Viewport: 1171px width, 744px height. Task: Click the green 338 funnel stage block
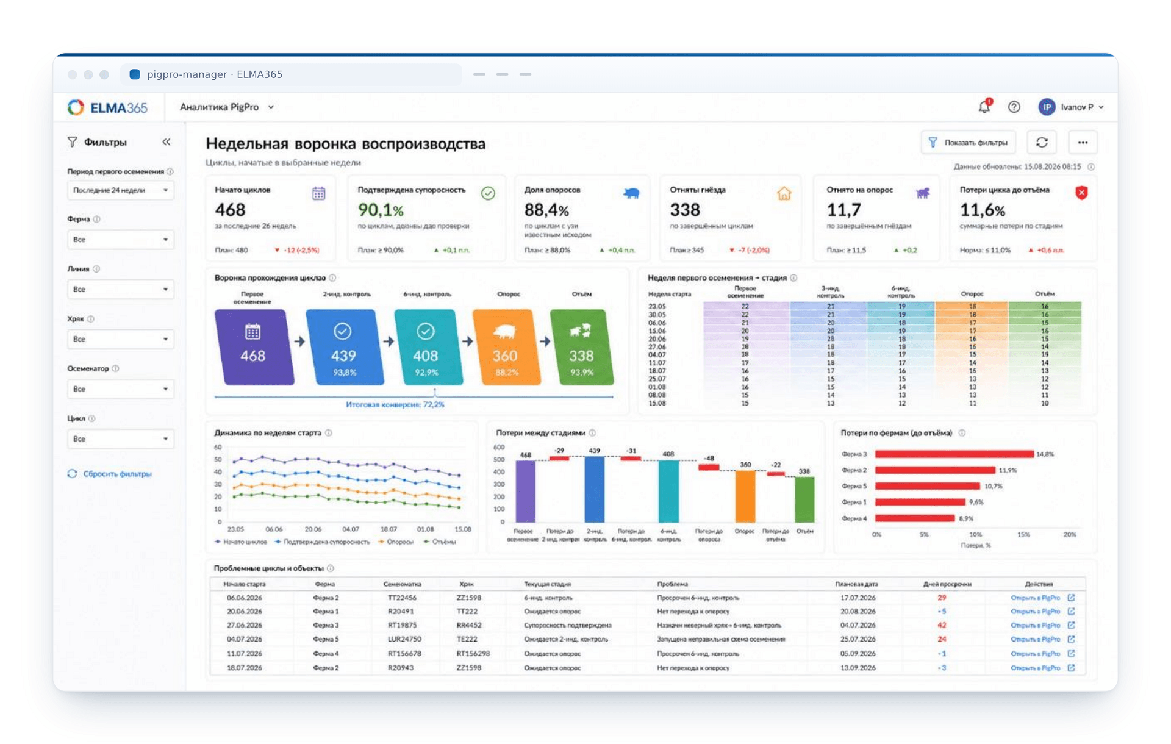581,347
